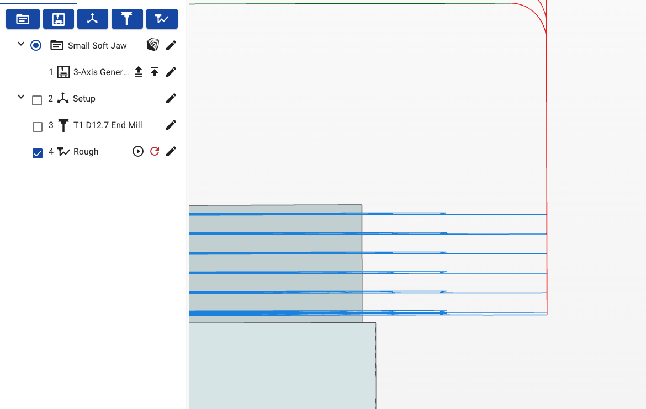
Task: Click the add toolpath operation button
Action: pos(162,19)
